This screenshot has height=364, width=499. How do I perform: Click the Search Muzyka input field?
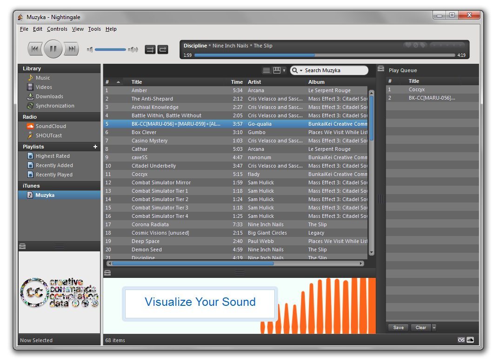(x=335, y=70)
